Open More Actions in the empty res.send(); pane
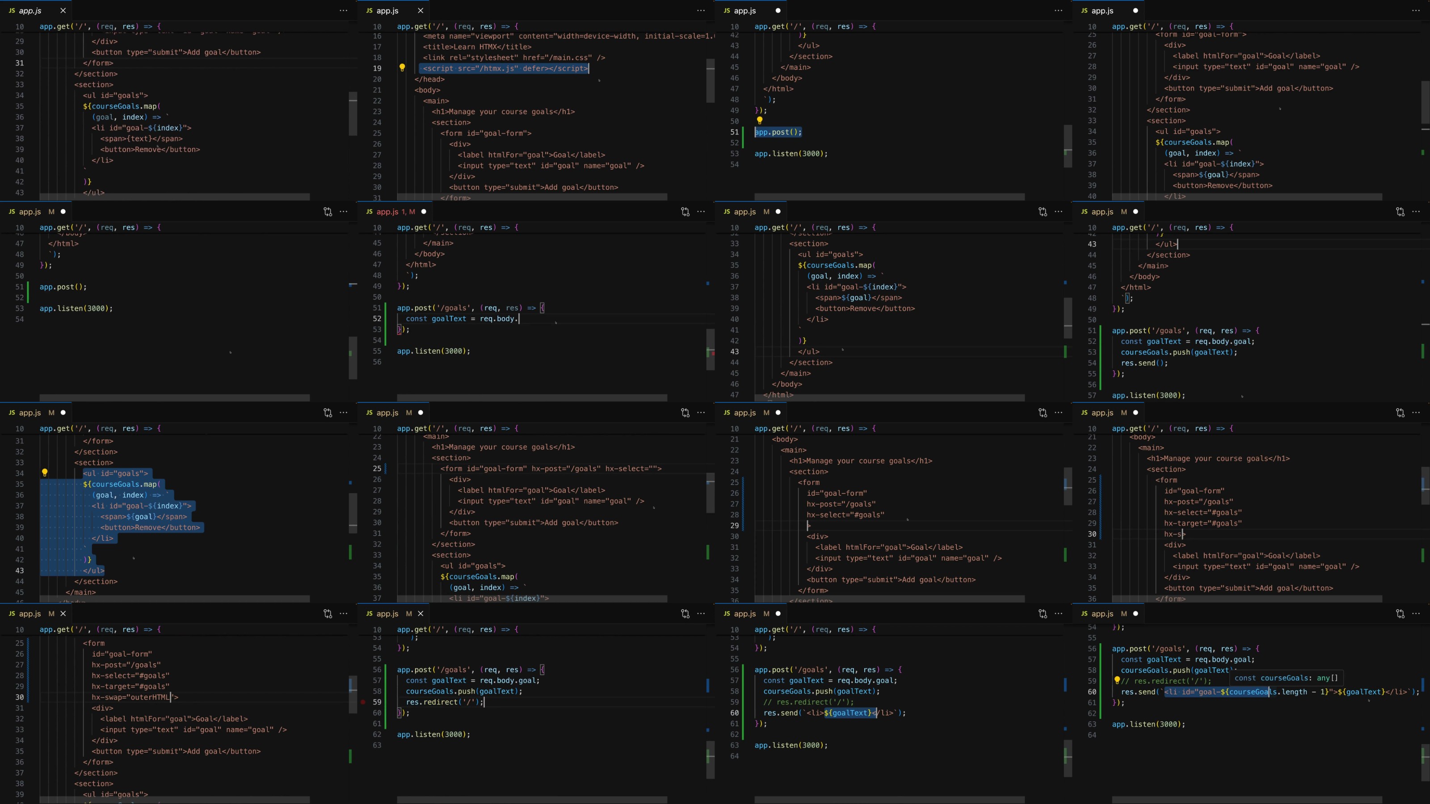The image size is (1430, 804). click(1416, 211)
